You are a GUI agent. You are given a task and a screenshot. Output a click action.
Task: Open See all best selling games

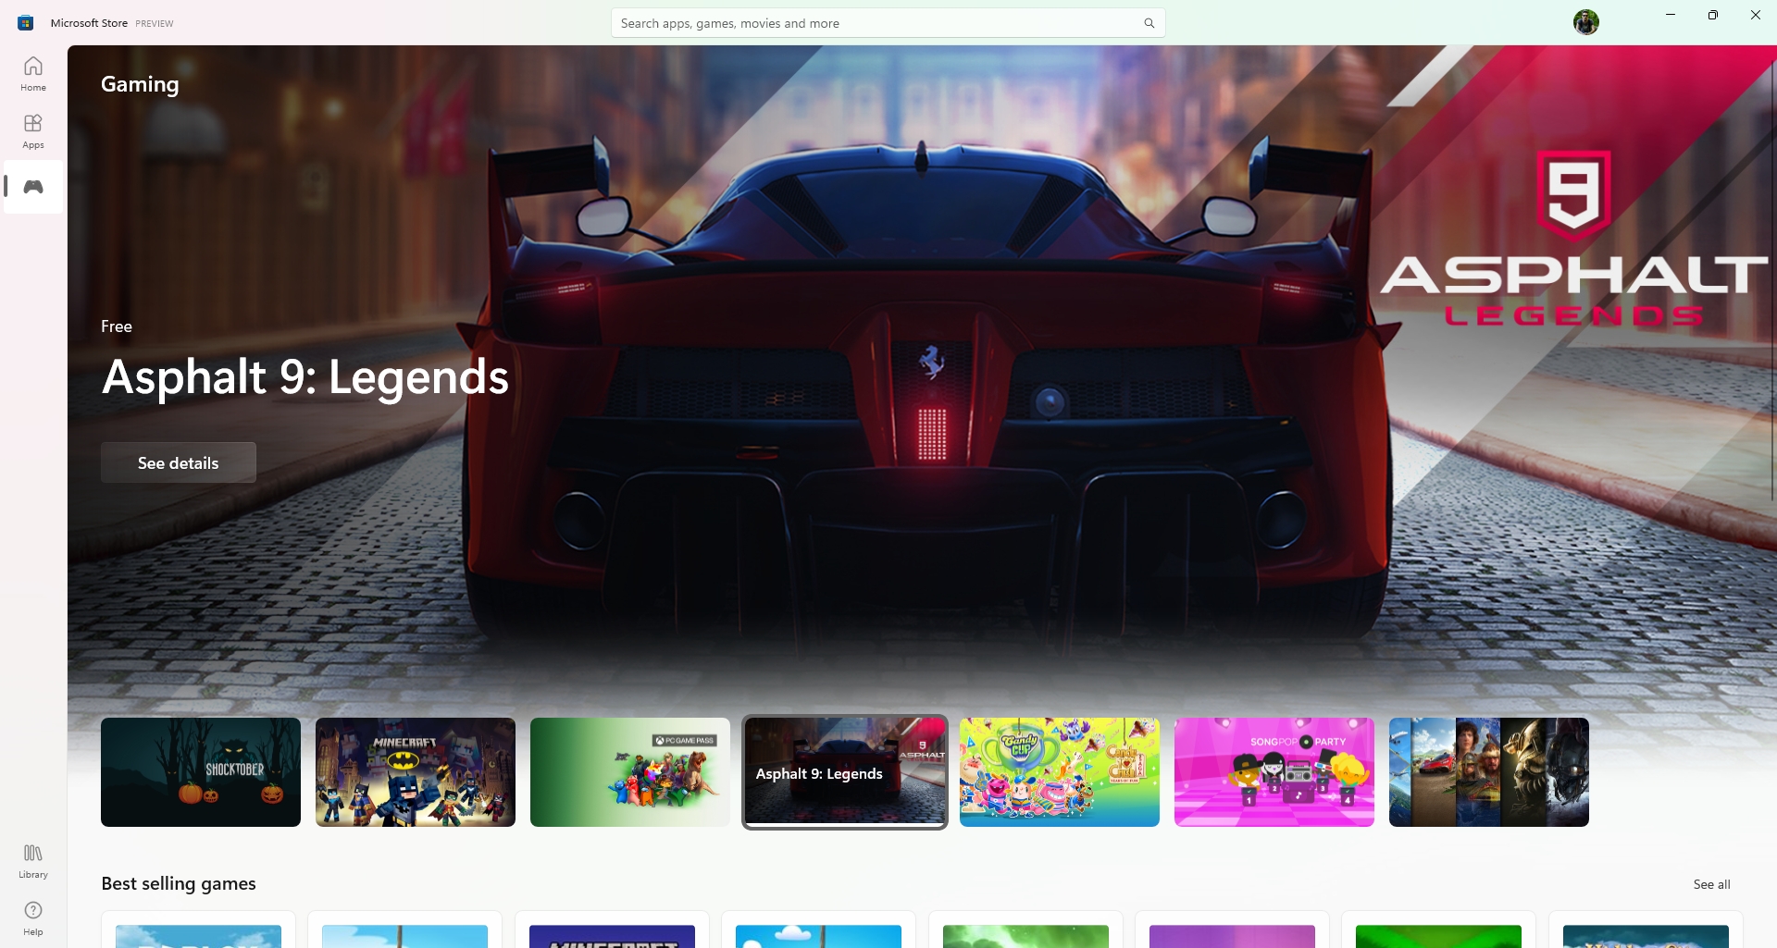(1711, 884)
